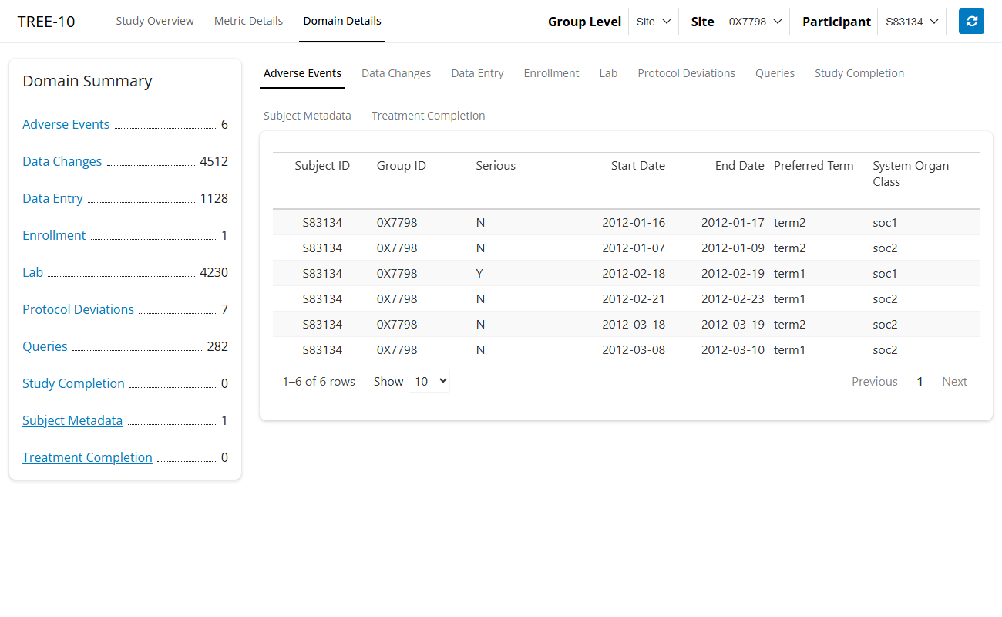Click the end date 2012-02-23 cell

(x=732, y=299)
